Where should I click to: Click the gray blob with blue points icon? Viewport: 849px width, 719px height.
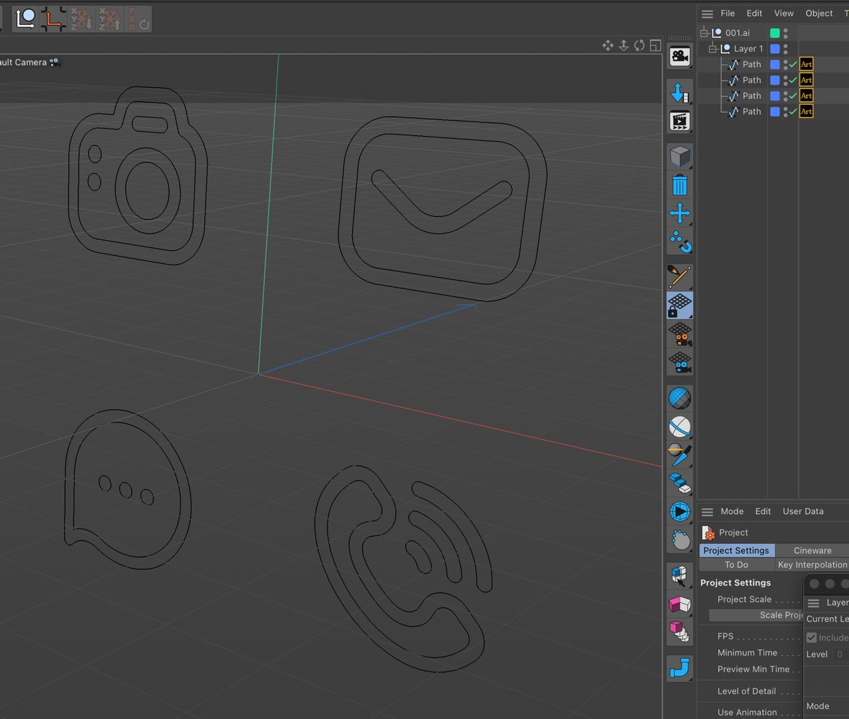click(679, 540)
